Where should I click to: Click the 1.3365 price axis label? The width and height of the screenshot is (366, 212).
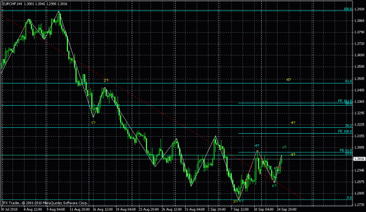[x=359, y=102]
